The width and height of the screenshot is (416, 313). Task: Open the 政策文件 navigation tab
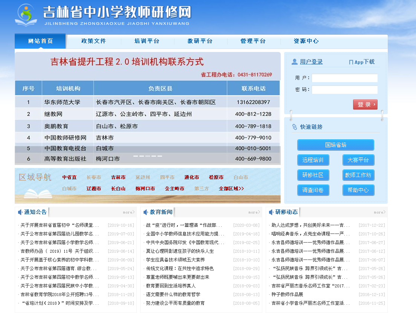click(x=94, y=41)
